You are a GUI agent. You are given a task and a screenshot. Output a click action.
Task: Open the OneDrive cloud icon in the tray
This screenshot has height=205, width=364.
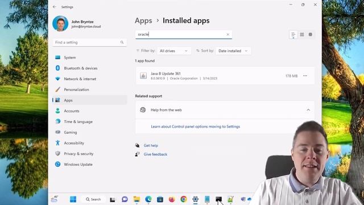click(250, 199)
